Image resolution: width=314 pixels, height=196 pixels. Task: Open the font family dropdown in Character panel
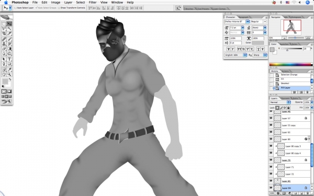[248, 21]
